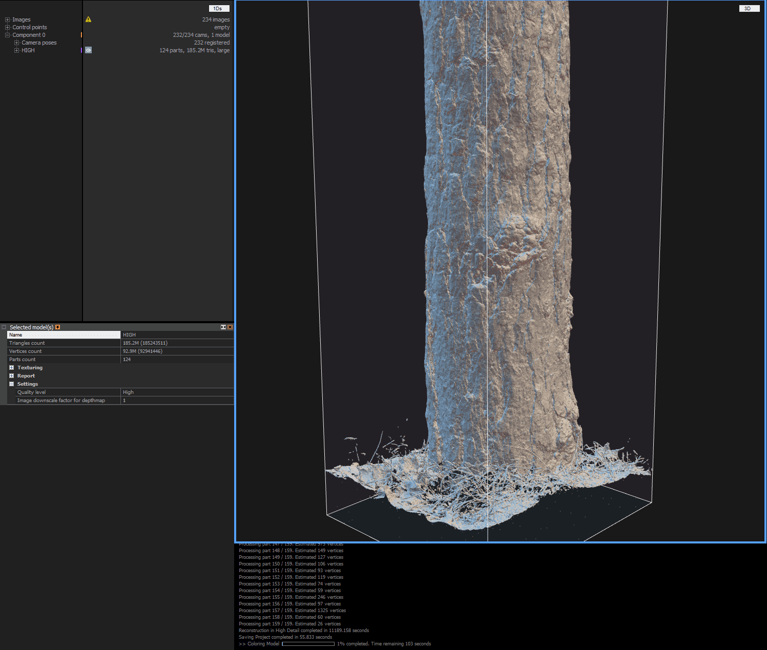Screen dimensions: 767x650
Task: Toggle visibility eye for HIGH model
Action: pos(88,50)
